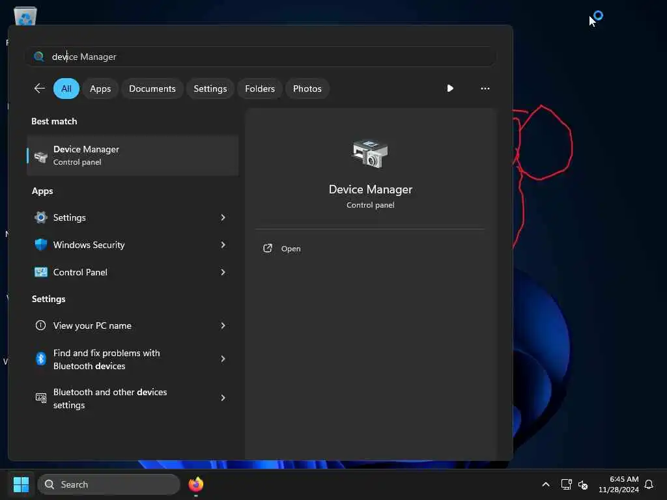667x500 pixels.
Task: Click the devices icon beside Bluetooth settings
Action: pyautogui.click(x=41, y=398)
